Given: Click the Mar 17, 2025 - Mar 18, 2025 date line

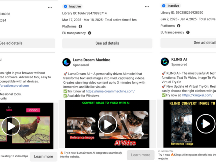Looking at the screenshot, I should tap(99, 20).
